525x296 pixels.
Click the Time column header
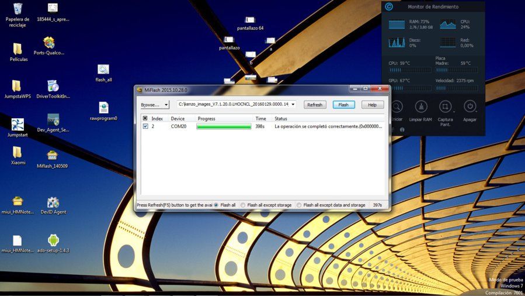point(263,119)
